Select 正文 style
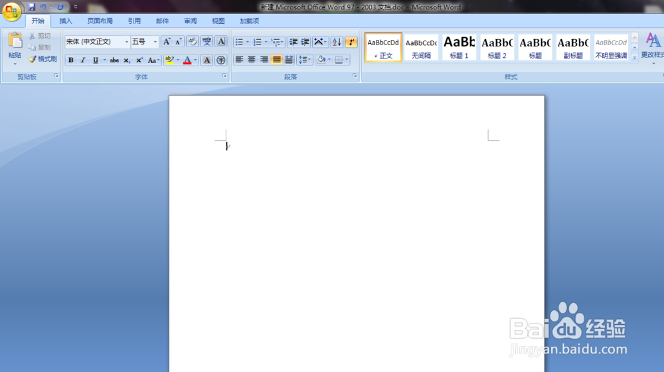This screenshot has width=664, height=372. [383, 47]
